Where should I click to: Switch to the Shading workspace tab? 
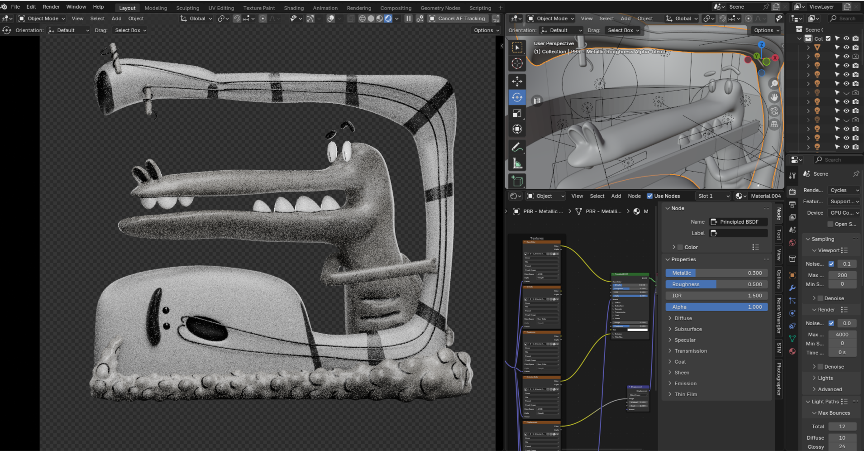pos(294,8)
